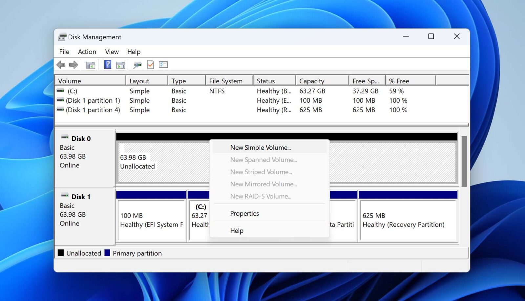Viewport: 525px width, 301px height.
Task: Click the Capacity column header
Action: [x=311, y=80]
